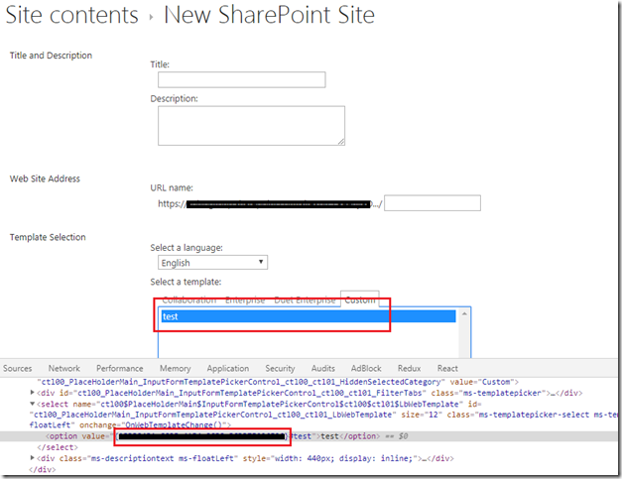Open the AdBlock DevTools tab

(x=366, y=368)
